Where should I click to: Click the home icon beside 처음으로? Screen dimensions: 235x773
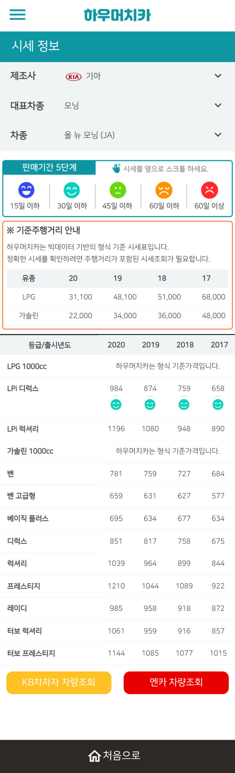coord(94,756)
